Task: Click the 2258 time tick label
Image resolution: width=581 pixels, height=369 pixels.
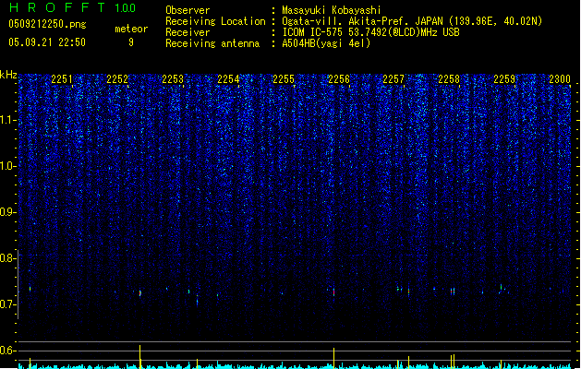Action: [449, 79]
